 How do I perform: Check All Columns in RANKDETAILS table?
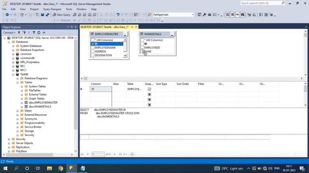142,40
